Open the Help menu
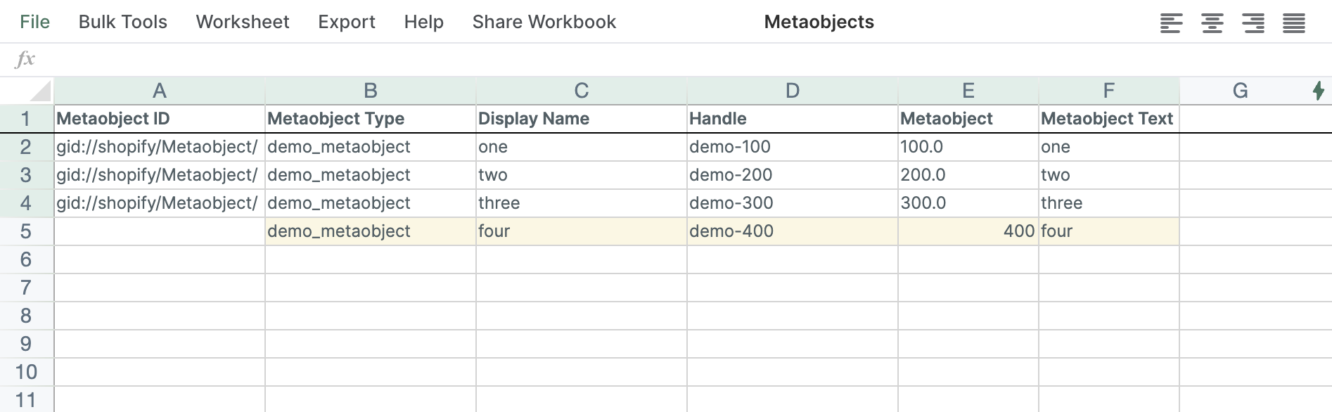The height and width of the screenshot is (412, 1332). [x=423, y=22]
